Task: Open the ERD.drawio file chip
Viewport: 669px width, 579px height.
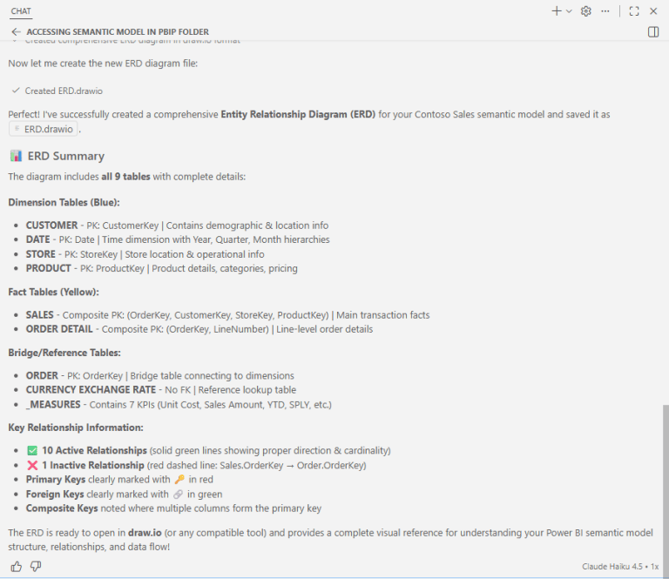Action: pos(43,129)
